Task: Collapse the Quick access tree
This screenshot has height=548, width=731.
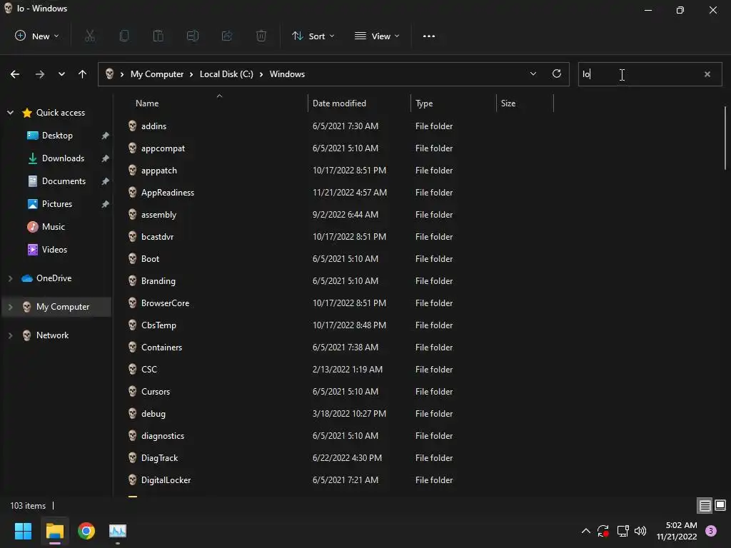Action: pos(10,112)
